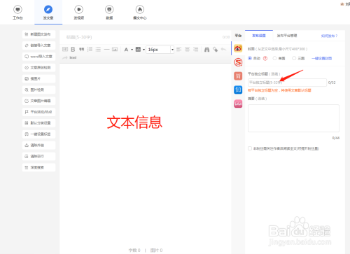The width and height of the screenshot is (350, 254).
Task: Click the word导入文章 sidebar button
Action: 39,56
